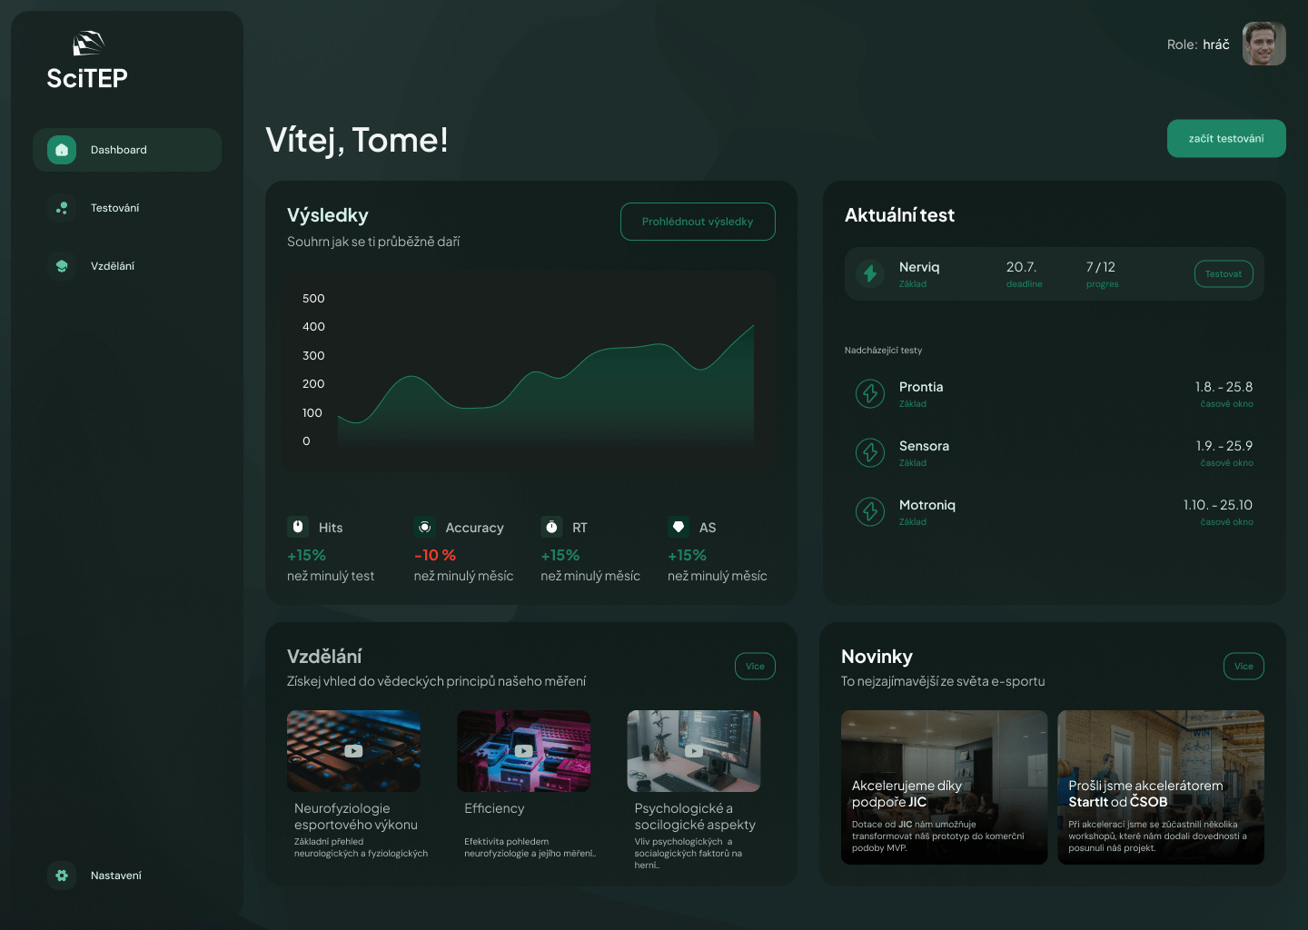Open the Akcelerujeme díky podpoře JIC article
Viewport: 1308px width, 930px height.
click(x=944, y=787)
